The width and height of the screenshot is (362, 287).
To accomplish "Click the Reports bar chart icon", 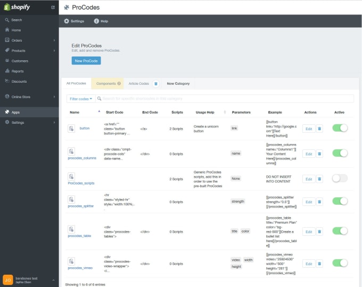I will tap(7, 71).
